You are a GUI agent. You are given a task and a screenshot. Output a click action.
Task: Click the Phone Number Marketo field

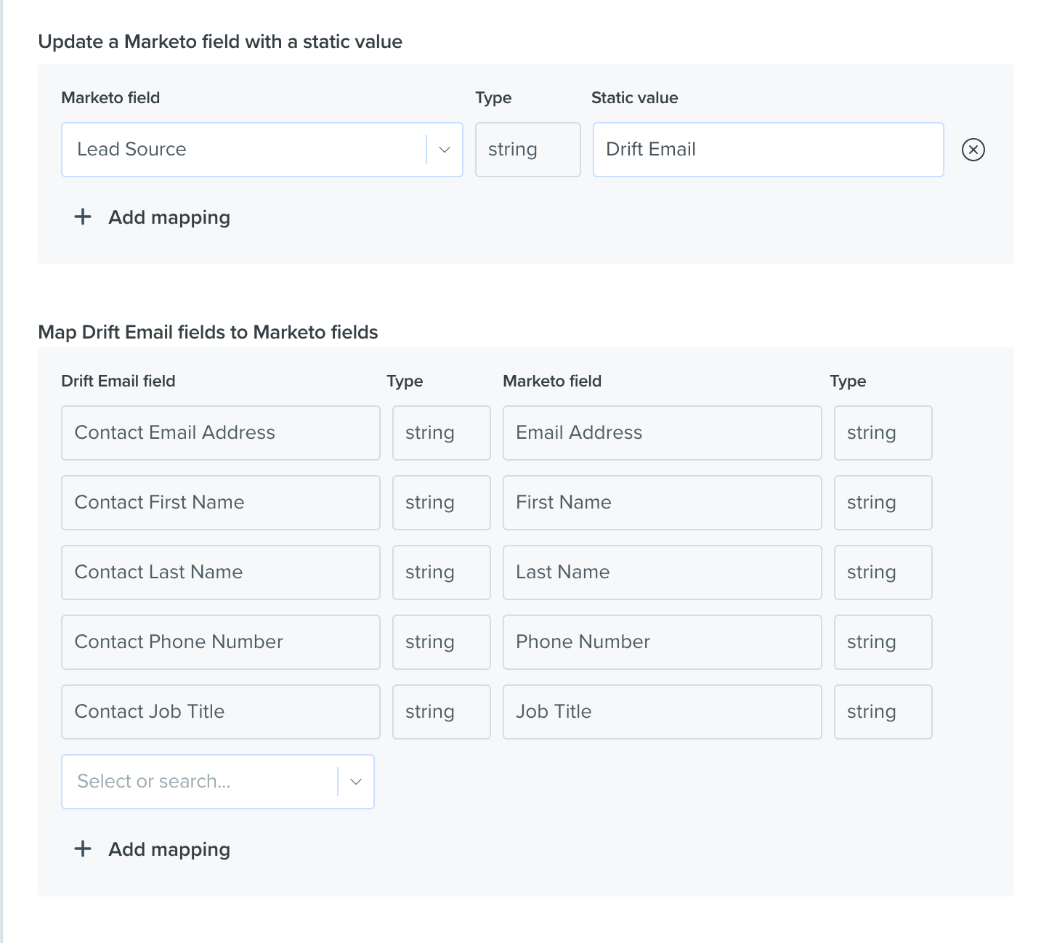[662, 642]
